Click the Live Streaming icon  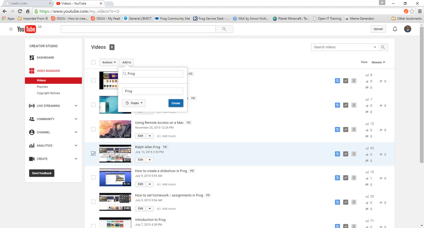32,106
